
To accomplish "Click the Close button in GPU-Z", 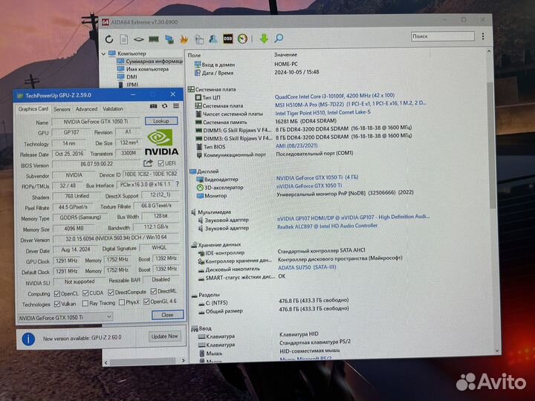I will [167, 315].
